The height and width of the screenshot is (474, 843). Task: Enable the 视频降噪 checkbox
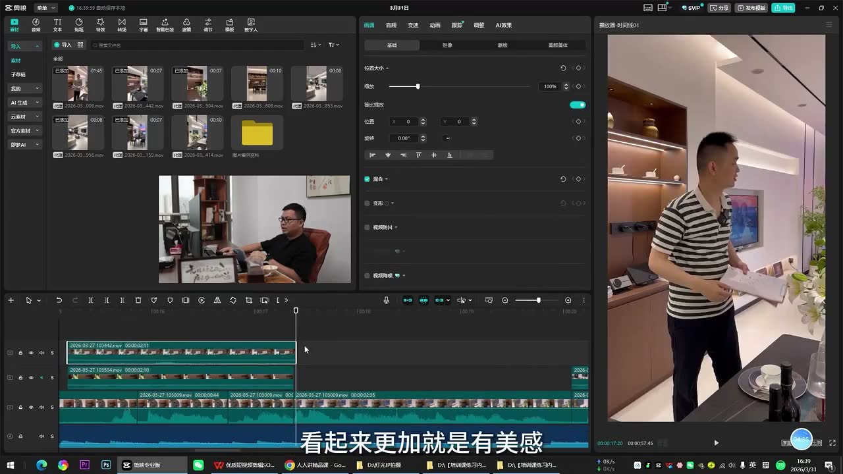click(x=367, y=276)
